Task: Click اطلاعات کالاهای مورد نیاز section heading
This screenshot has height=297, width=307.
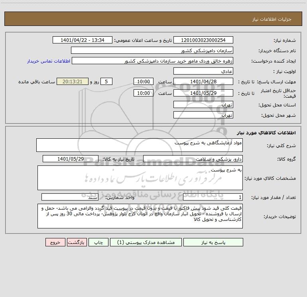Action: pos(266,132)
